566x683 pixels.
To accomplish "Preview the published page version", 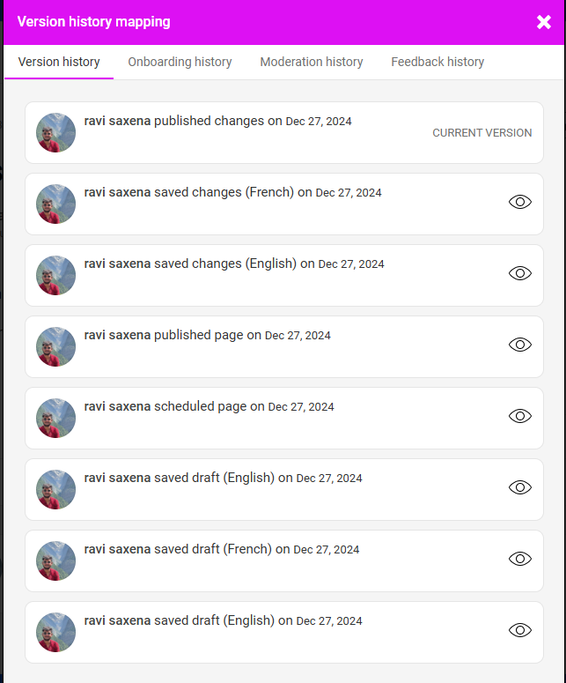I will click(520, 345).
